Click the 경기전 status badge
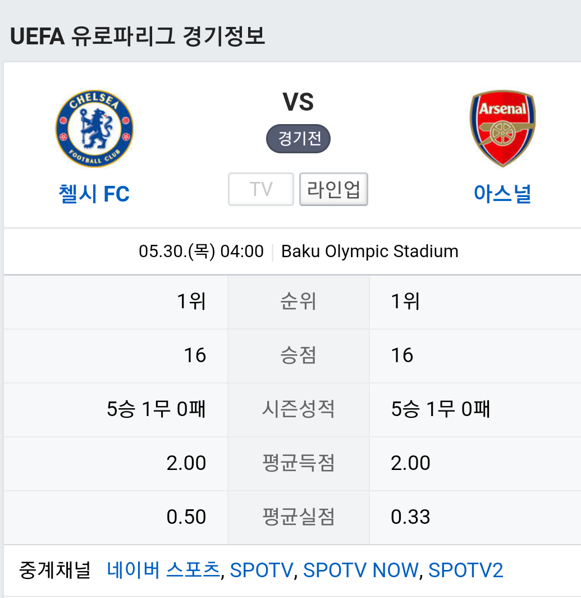Image resolution: width=581 pixels, height=598 pixels. [298, 139]
